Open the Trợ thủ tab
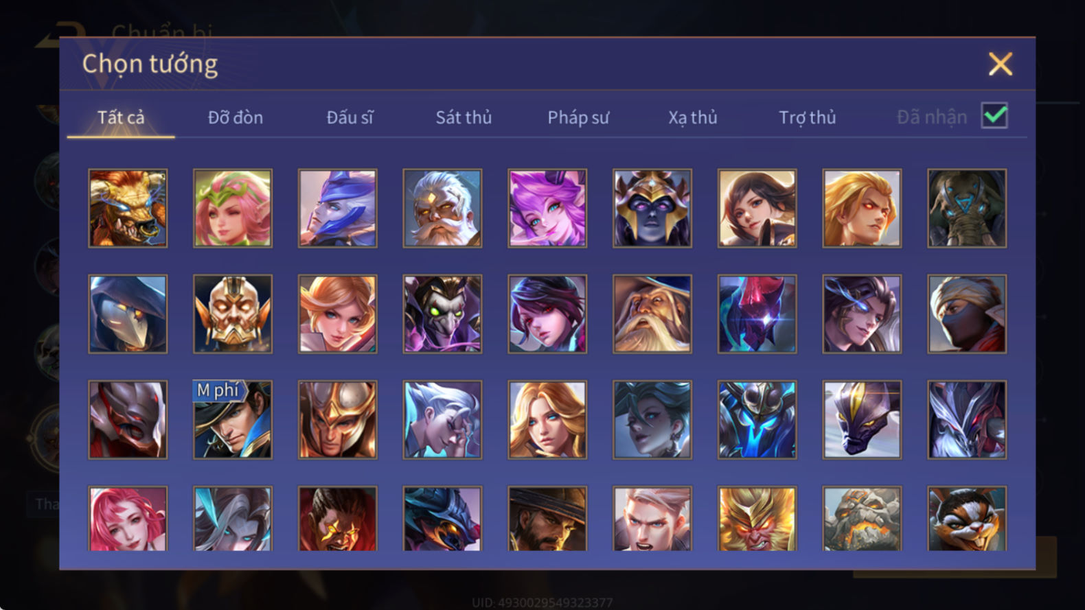 [808, 117]
